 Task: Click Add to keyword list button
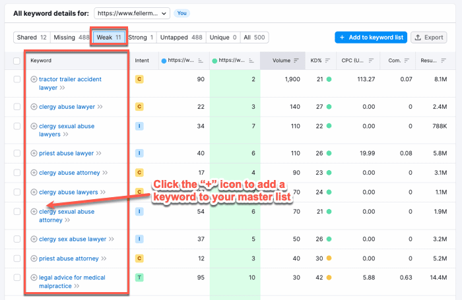[x=370, y=38]
